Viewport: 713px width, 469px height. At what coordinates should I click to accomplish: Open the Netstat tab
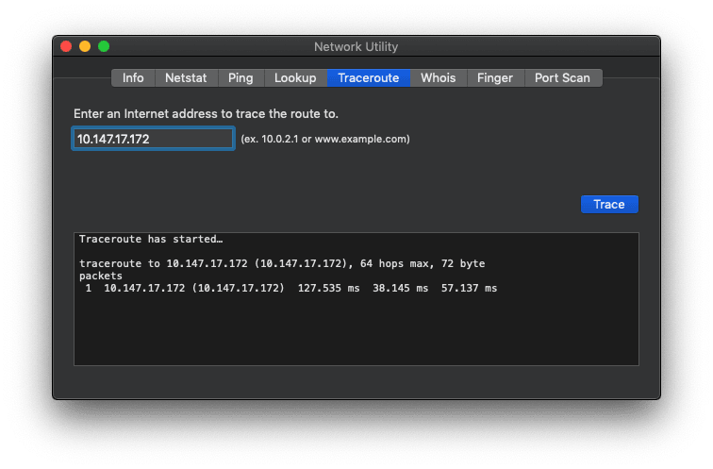(186, 77)
